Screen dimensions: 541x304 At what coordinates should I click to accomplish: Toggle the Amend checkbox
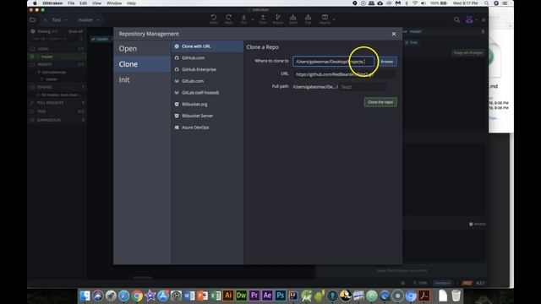pyautogui.click(x=471, y=224)
